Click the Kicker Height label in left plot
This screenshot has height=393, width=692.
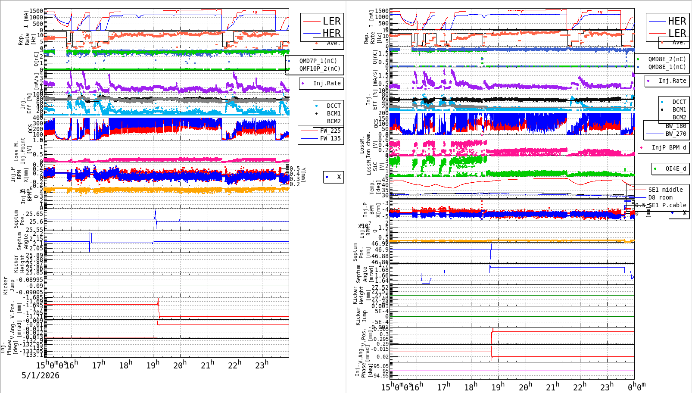pos(19,264)
